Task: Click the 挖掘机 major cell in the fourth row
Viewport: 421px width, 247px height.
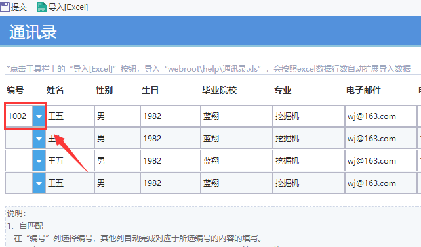Action: click(309, 183)
